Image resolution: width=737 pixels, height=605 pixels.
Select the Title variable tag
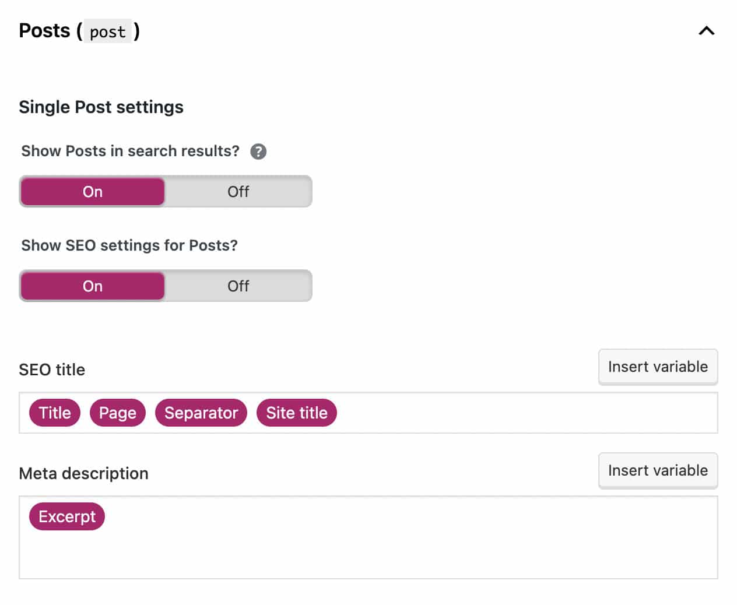(x=55, y=413)
